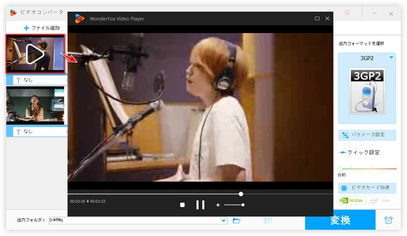Click the 3GP2 device format image

[x=367, y=90]
